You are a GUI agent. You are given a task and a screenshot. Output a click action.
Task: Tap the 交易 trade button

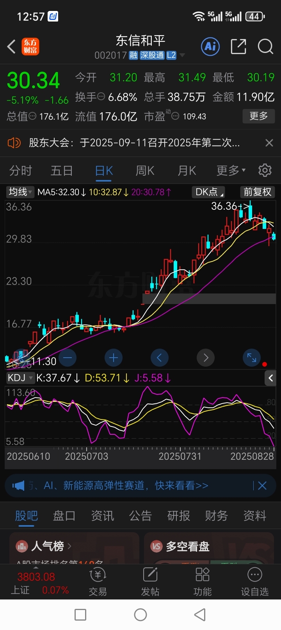[x=98, y=582]
